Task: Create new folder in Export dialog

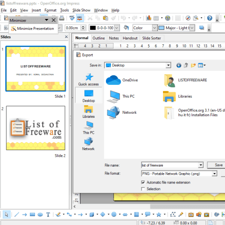Action: pyautogui.click(x=193, y=65)
